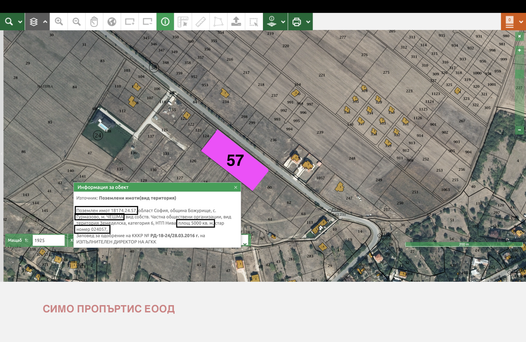Click the globe full extent icon
The height and width of the screenshot is (342, 526).
click(x=112, y=21)
